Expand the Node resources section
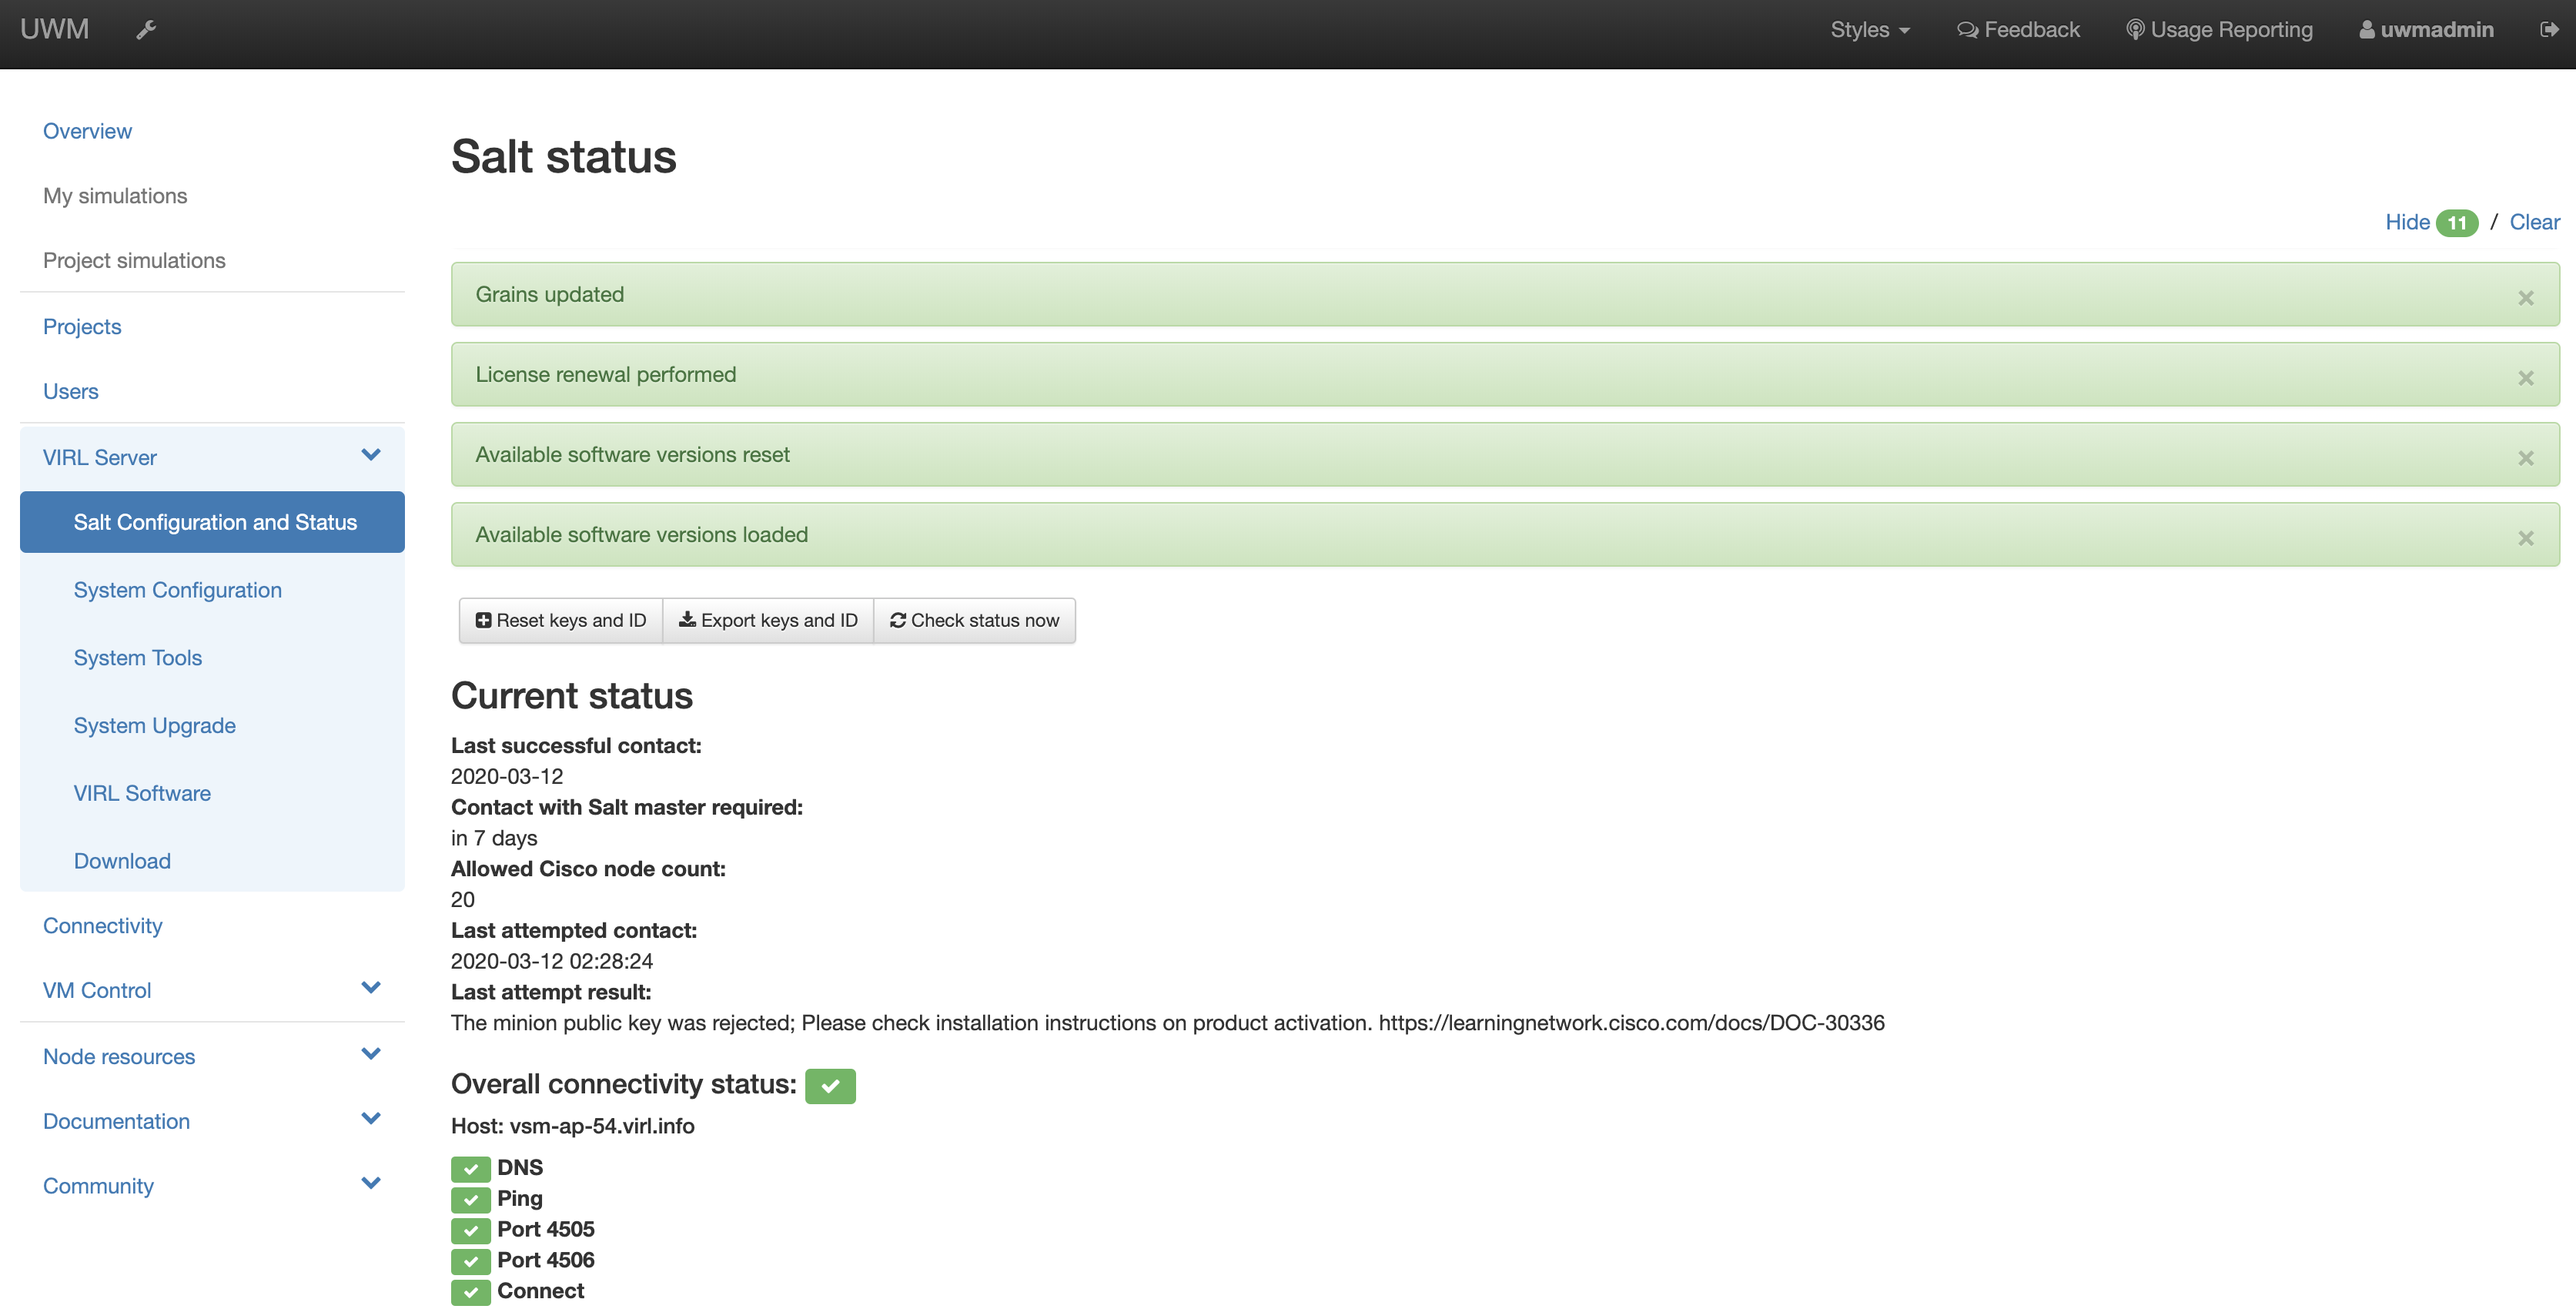Image resolution: width=2576 pixels, height=1309 pixels. click(x=371, y=1055)
